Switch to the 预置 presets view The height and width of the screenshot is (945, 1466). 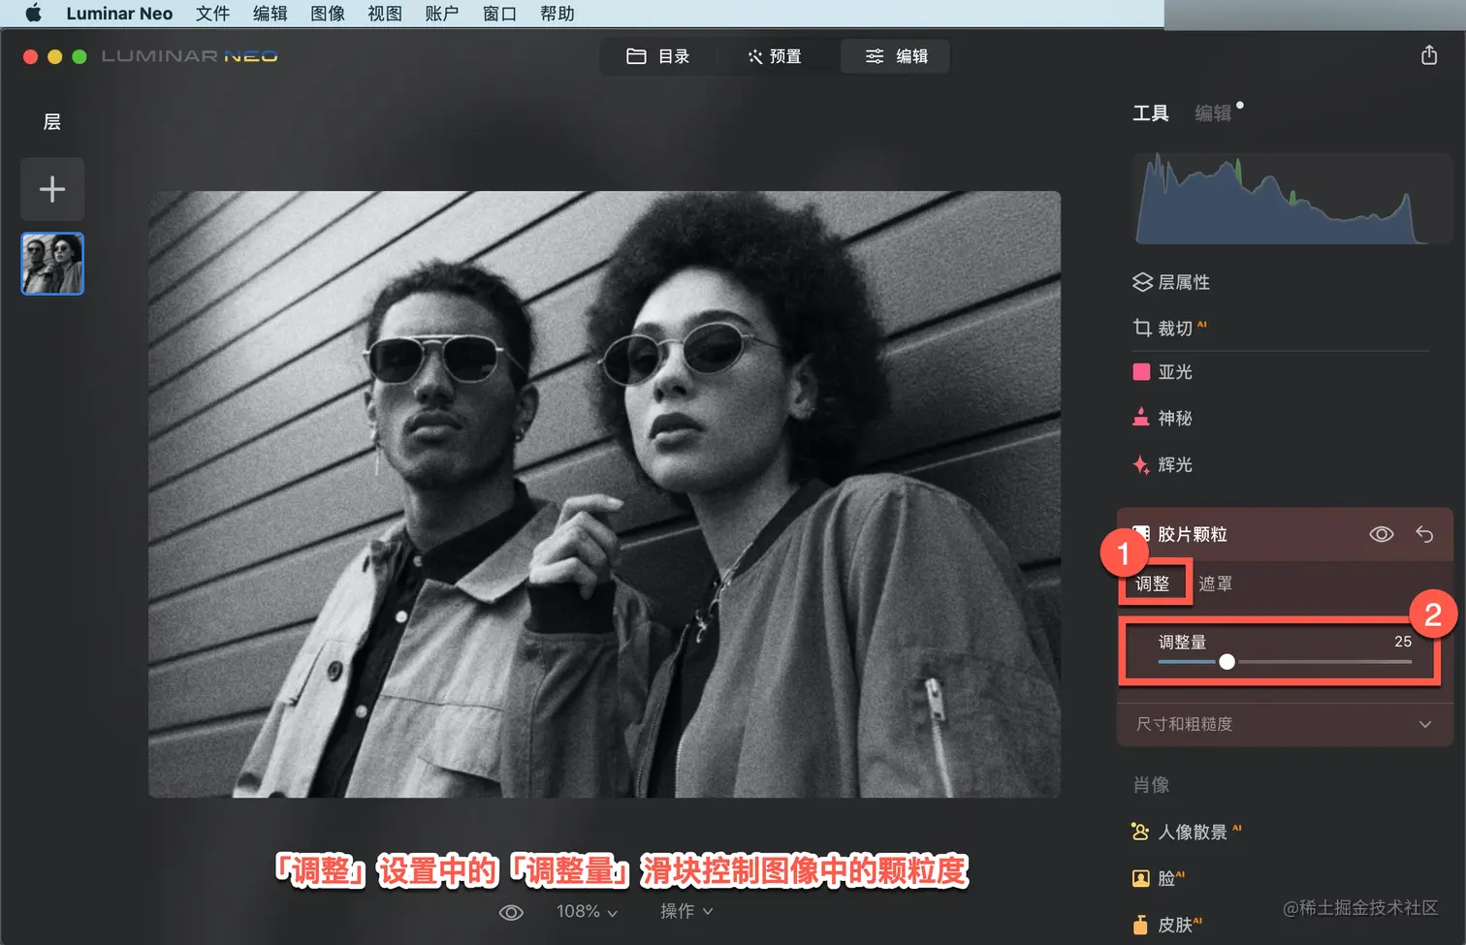(x=775, y=56)
